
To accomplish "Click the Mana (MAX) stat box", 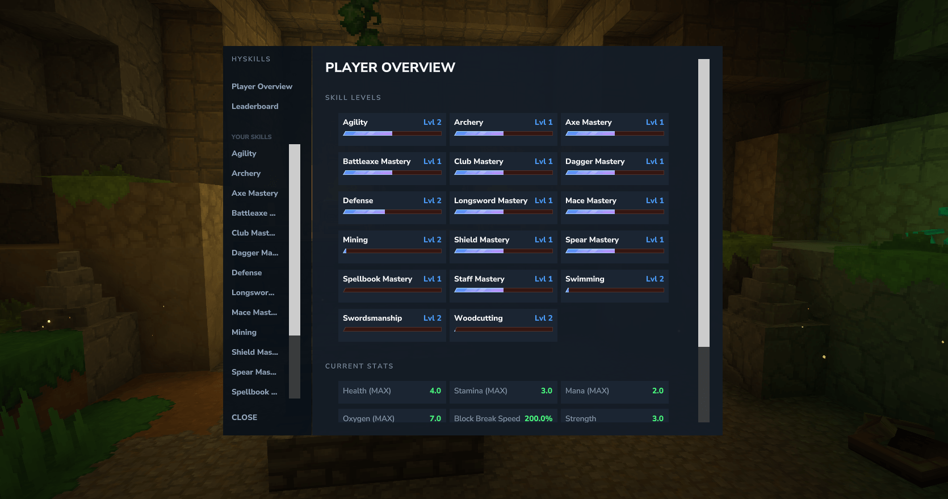I will click(614, 391).
